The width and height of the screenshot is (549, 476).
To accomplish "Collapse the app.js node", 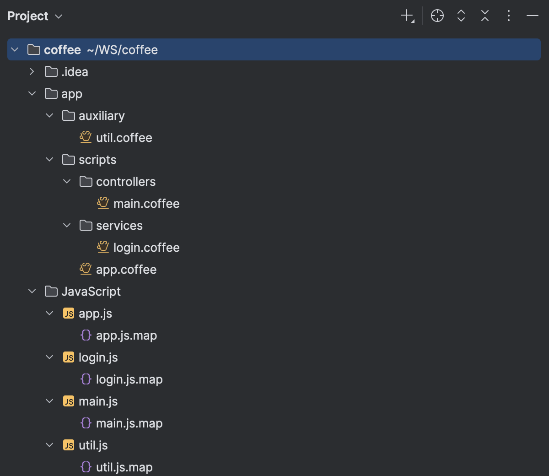I will (49, 313).
